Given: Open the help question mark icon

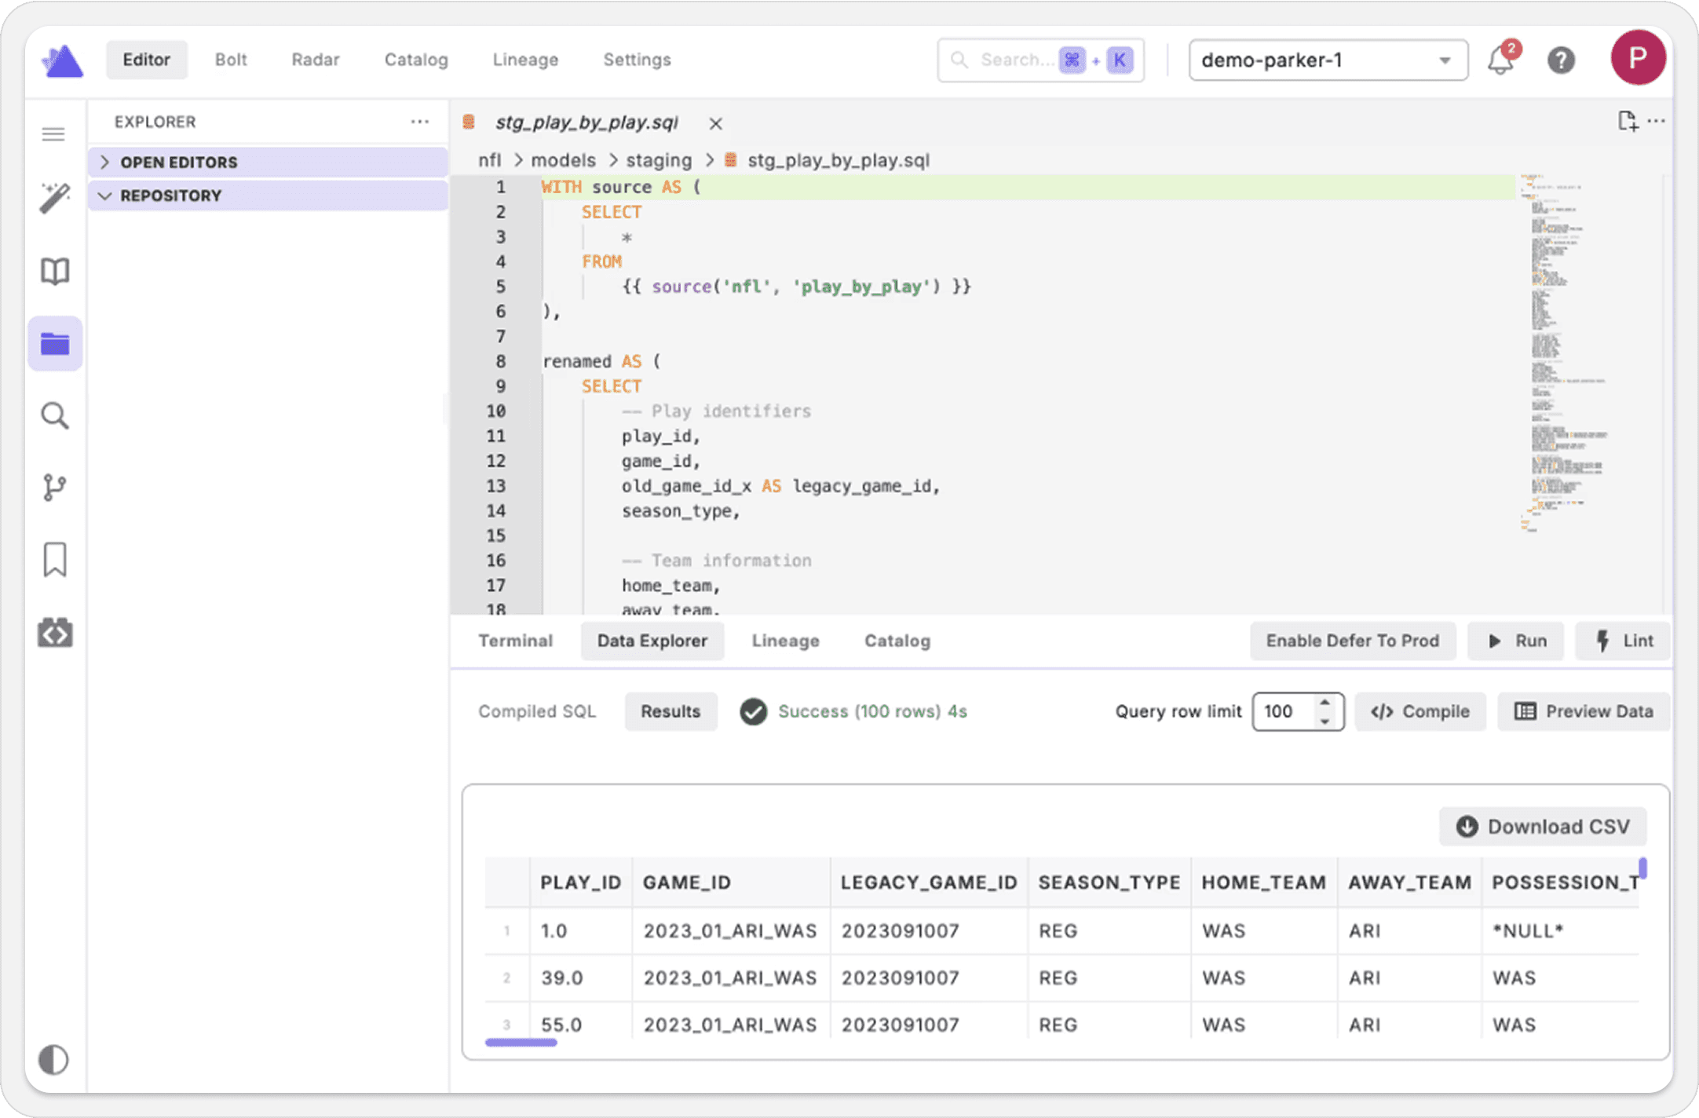Looking at the screenshot, I should pos(1561,60).
